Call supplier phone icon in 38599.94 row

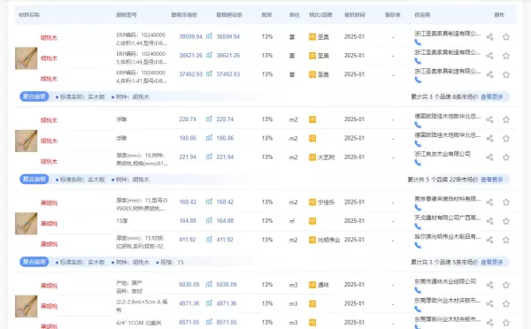pos(418,42)
